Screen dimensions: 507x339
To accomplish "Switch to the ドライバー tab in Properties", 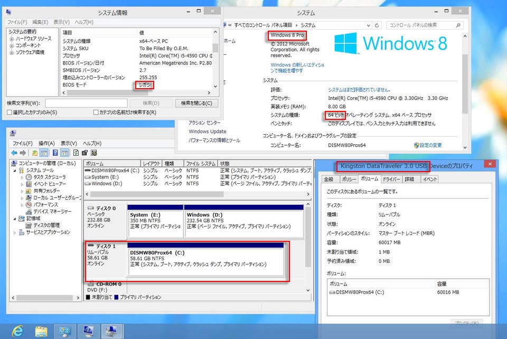I will click(x=391, y=179).
